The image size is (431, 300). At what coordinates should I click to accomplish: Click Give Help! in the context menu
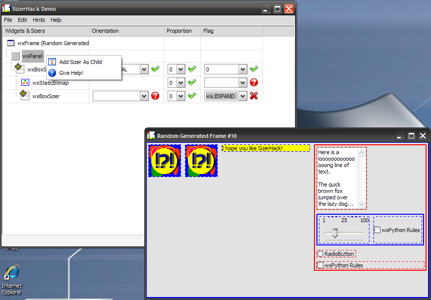point(71,73)
